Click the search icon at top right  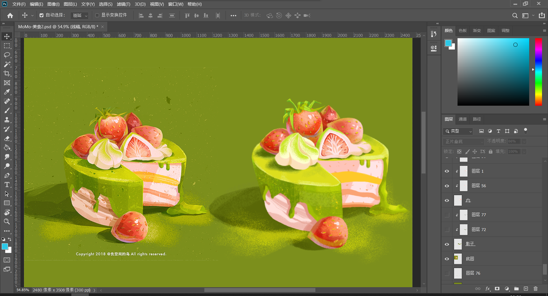515,15
